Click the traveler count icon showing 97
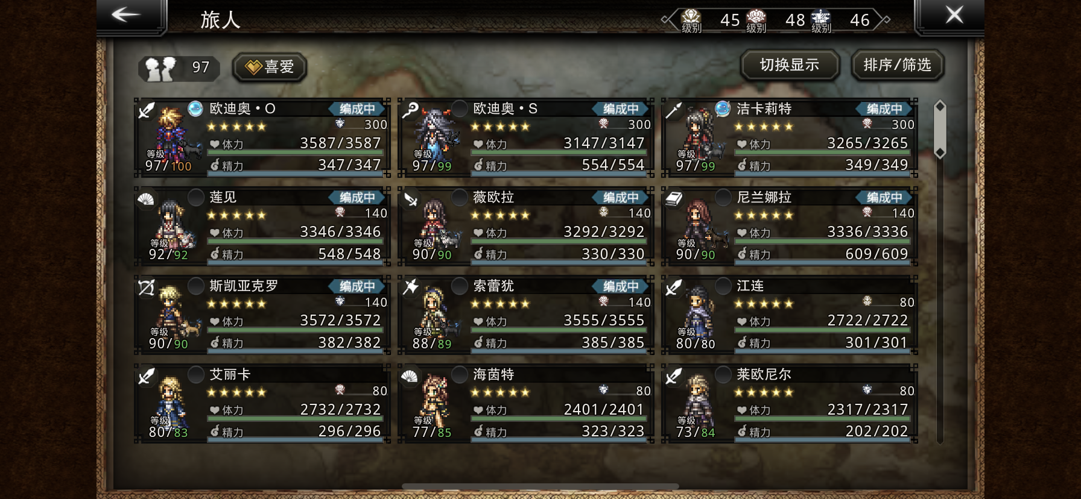The width and height of the screenshot is (1081, 499). (160, 68)
